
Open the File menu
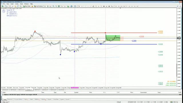[x=4, y=4]
